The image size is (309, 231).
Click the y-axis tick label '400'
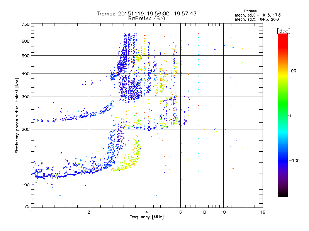coord(25,74)
